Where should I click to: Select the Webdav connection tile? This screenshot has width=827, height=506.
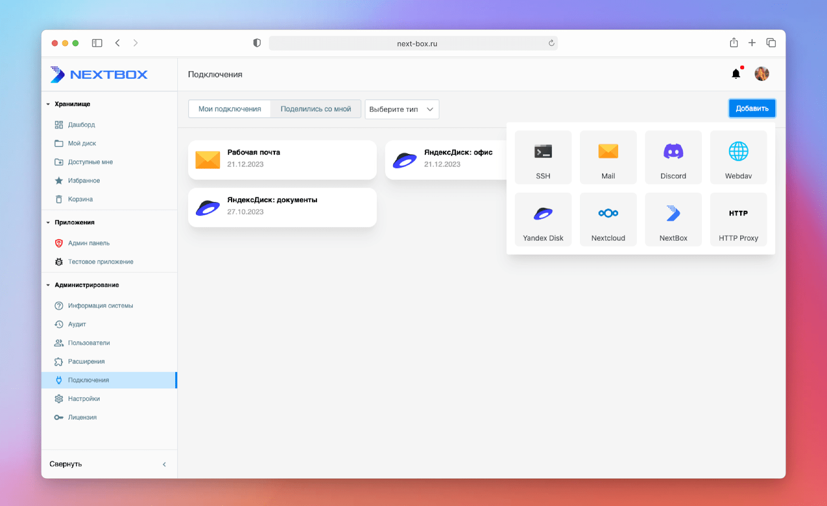[738, 157]
